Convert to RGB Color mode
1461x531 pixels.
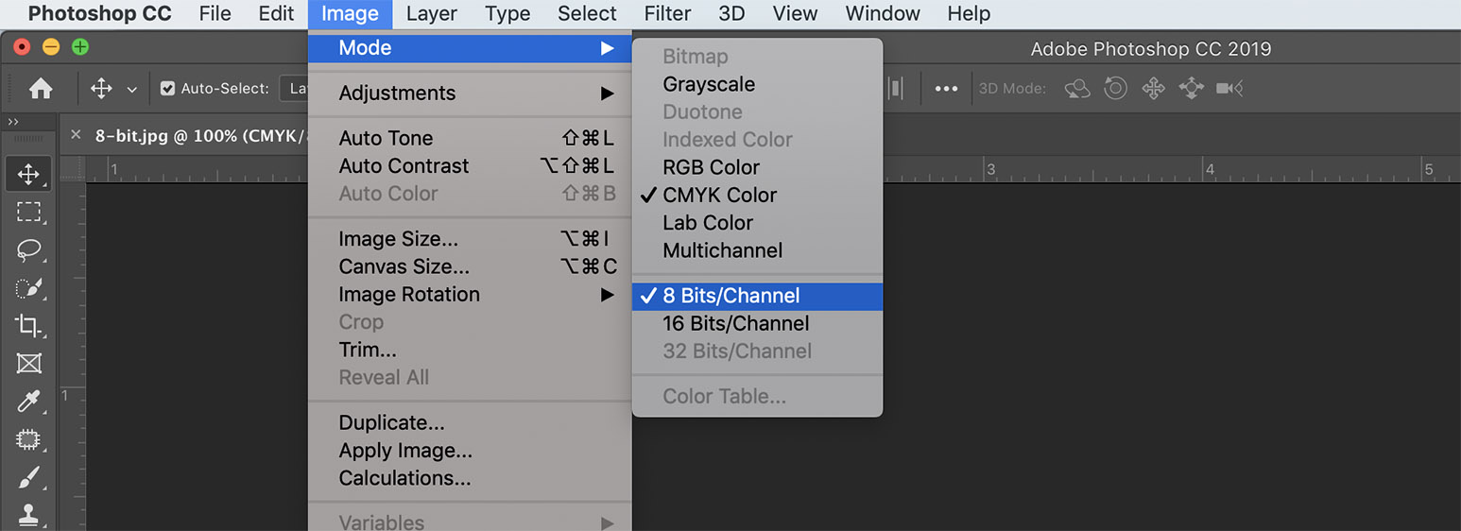coord(757,167)
